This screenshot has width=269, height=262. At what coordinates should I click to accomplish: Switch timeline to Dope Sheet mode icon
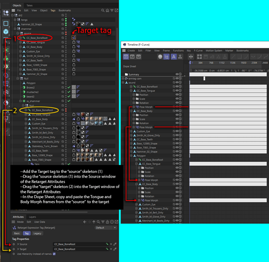click(x=126, y=57)
